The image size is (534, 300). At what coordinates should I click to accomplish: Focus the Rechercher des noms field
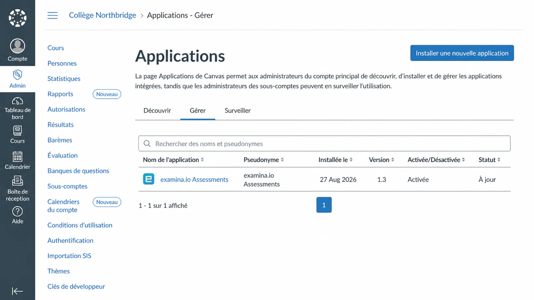pyautogui.click(x=325, y=144)
